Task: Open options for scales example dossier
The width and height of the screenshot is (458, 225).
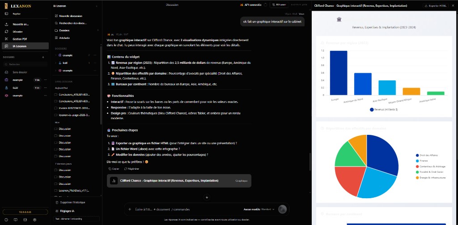Action: [45, 96]
